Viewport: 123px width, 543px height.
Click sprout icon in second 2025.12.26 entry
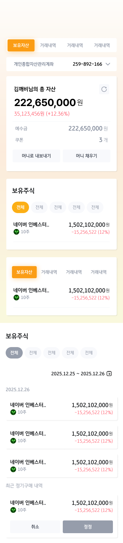pos(13,441)
